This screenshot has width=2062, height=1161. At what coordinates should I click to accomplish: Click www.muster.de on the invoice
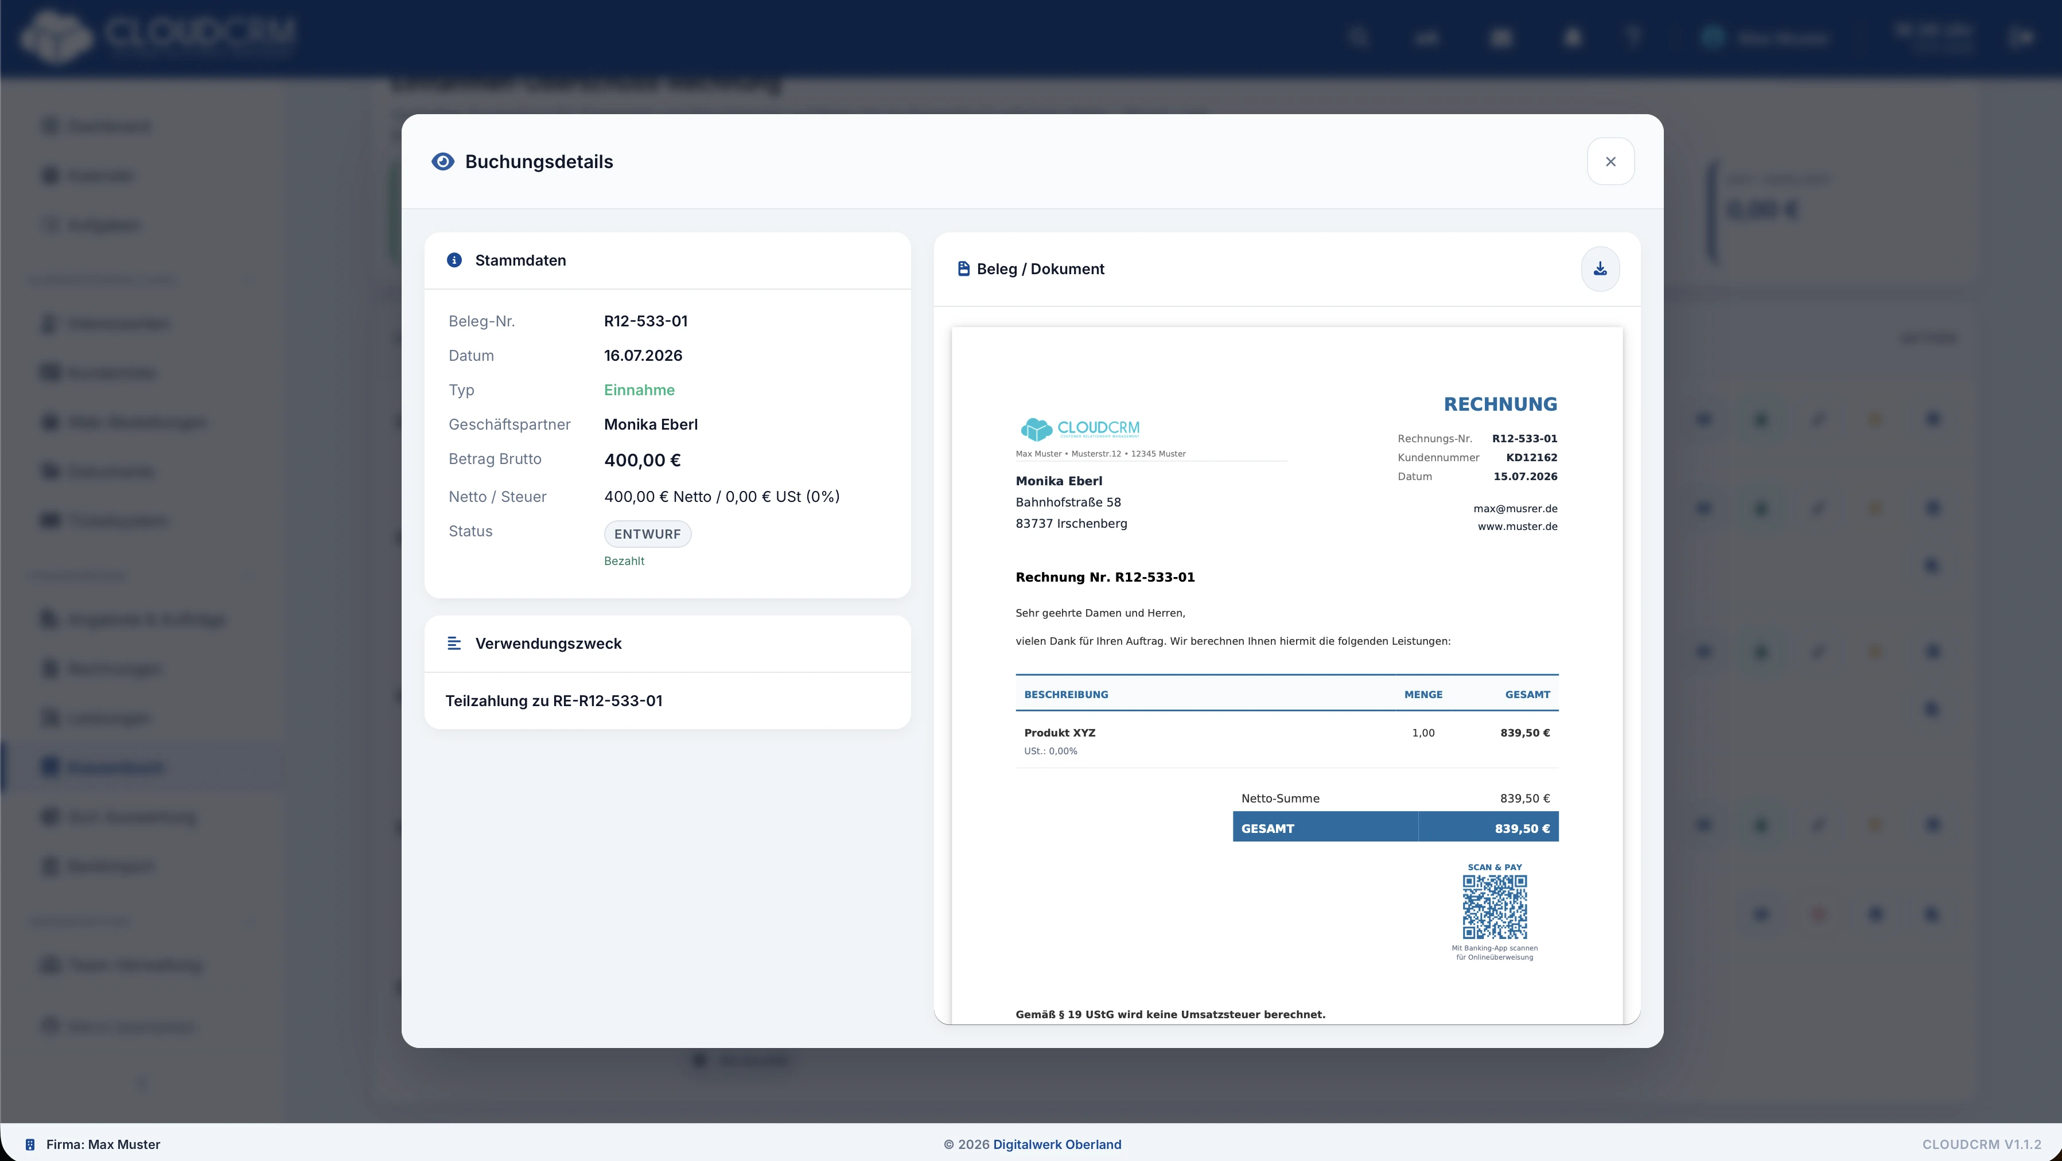click(x=1517, y=527)
